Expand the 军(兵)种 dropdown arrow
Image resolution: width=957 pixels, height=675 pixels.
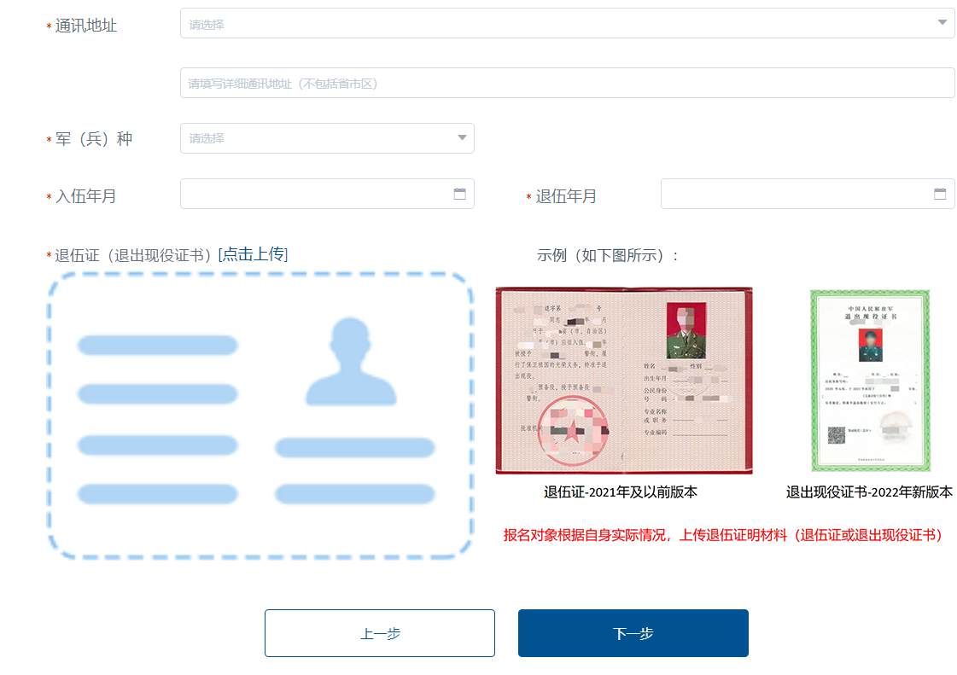(x=462, y=138)
